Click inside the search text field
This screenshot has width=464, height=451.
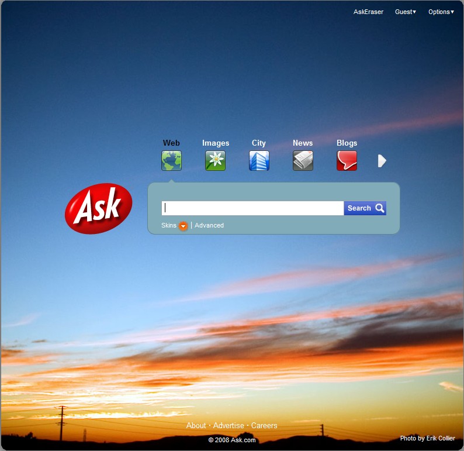point(252,208)
